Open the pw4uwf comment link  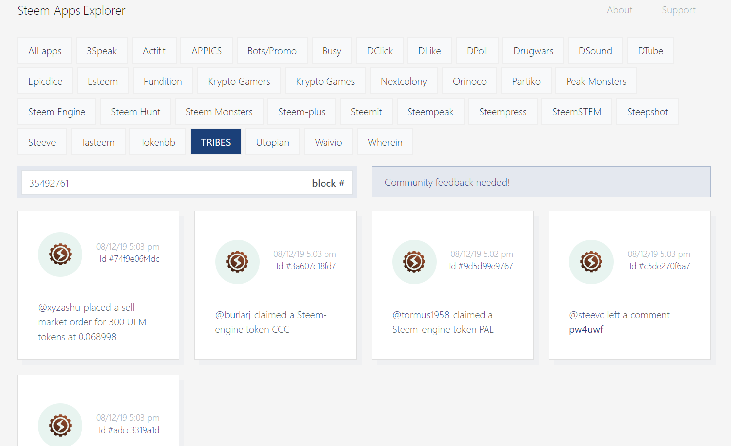pos(586,330)
